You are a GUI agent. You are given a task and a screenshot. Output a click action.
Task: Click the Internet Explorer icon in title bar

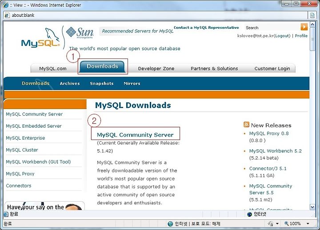pos(6,5)
